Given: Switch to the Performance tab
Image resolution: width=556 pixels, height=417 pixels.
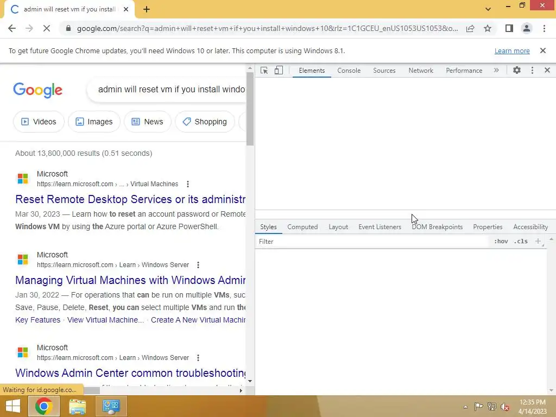Looking at the screenshot, I should (464, 70).
